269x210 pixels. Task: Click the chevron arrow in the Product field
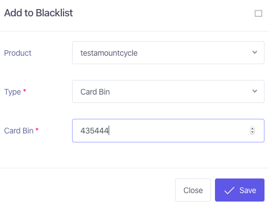[254, 52]
